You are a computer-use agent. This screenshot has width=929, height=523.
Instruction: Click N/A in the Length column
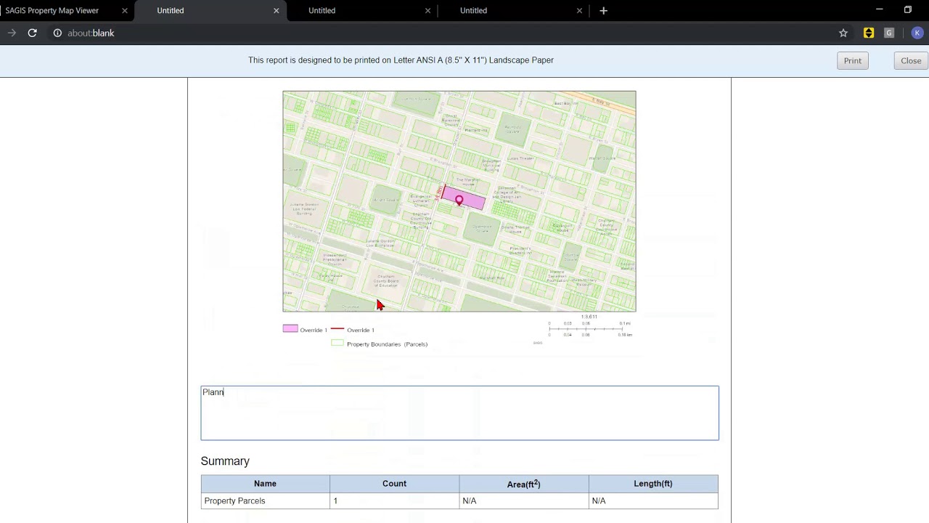[x=653, y=500]
